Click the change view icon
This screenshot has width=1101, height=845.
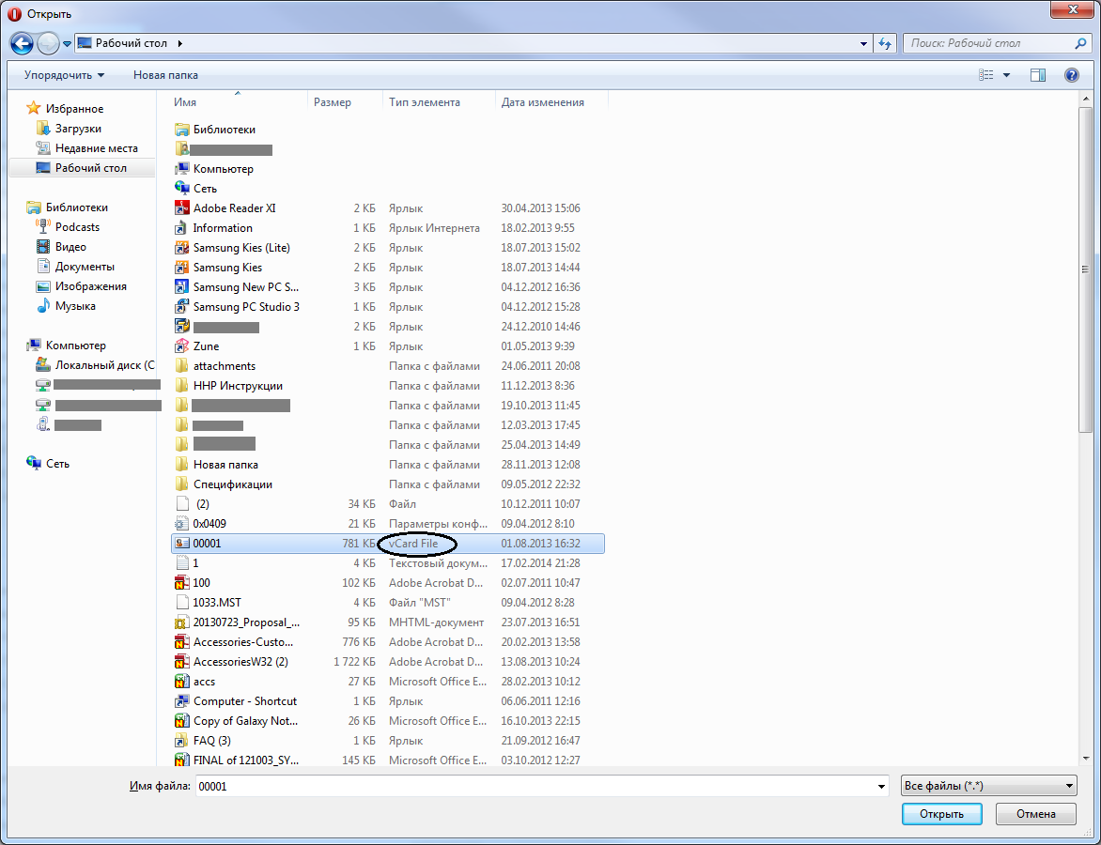[x=985, y=75]
